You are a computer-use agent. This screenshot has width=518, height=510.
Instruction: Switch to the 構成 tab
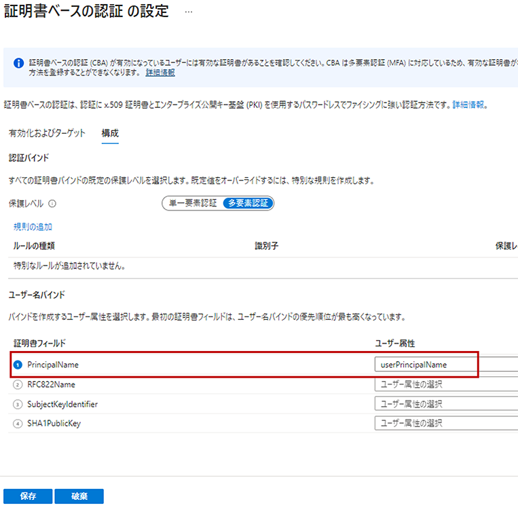tap(110, 133)
